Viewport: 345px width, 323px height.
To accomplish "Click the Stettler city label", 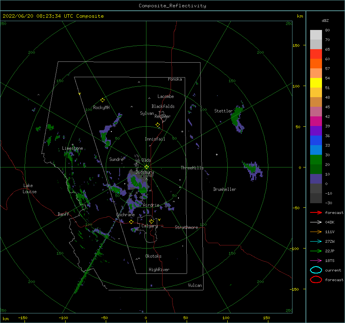I will point(223,111).
